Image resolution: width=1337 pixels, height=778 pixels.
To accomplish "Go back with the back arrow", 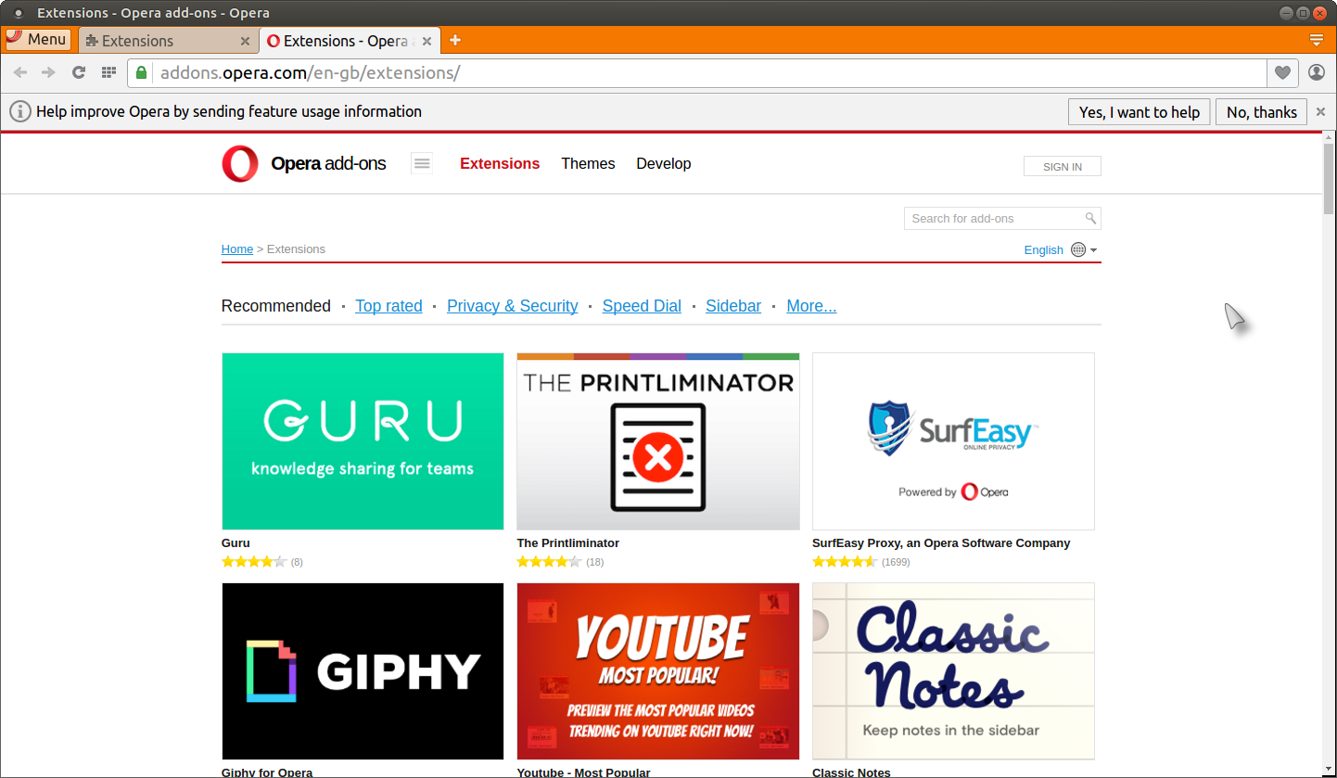I will coord(20,72).
